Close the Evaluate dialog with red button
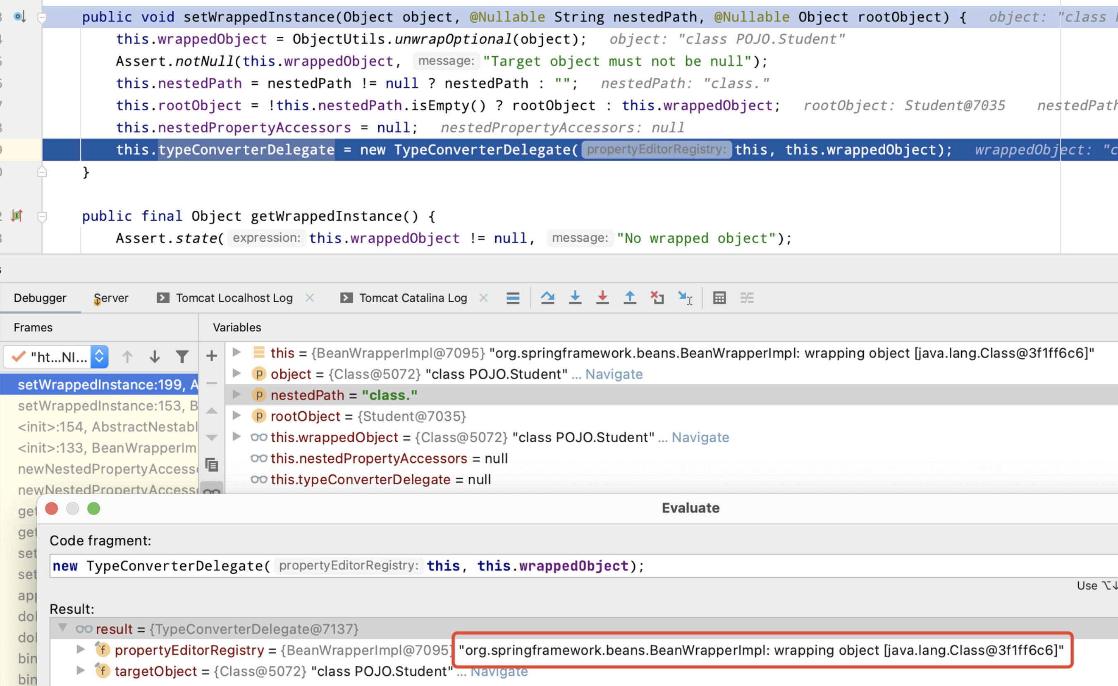 tap(52, 509)
